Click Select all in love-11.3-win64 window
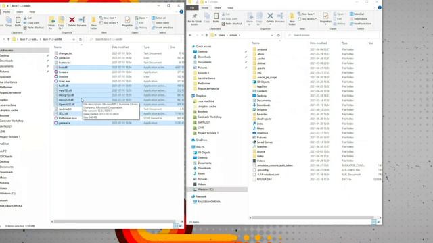Viewport: 433px width, 243px height. [x=159, y=18]
